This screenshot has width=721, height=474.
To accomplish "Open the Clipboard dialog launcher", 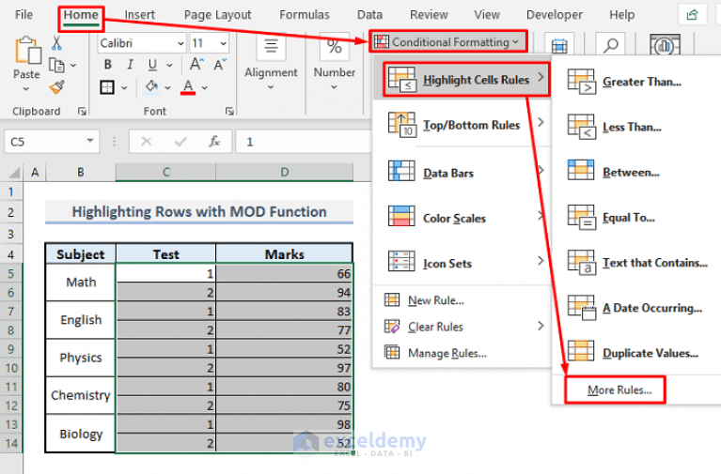I will point(82,111).
